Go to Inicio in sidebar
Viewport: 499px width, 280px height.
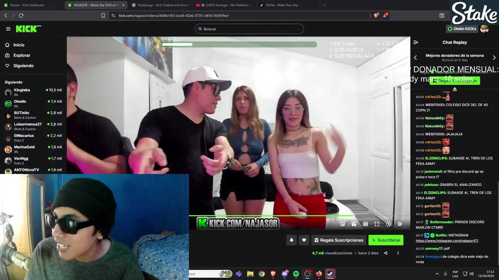(19, 45)
